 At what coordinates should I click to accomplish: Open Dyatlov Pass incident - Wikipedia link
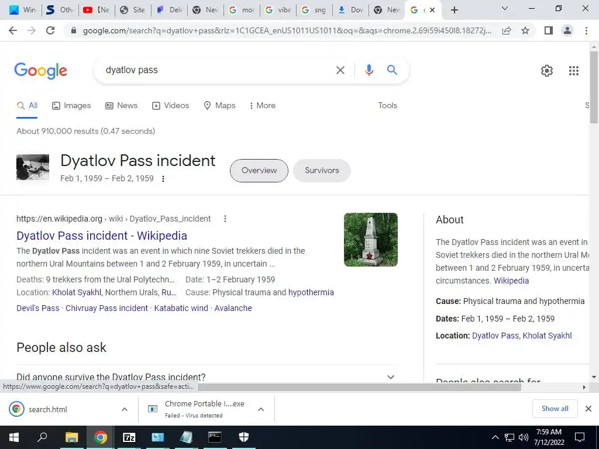click(102, 236)
